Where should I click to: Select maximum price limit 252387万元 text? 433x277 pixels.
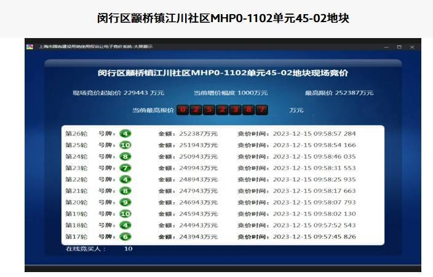pos(354,93)
